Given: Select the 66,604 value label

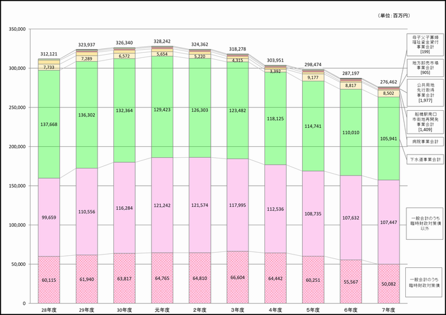Looking at the screenshot, I should 238,277.
